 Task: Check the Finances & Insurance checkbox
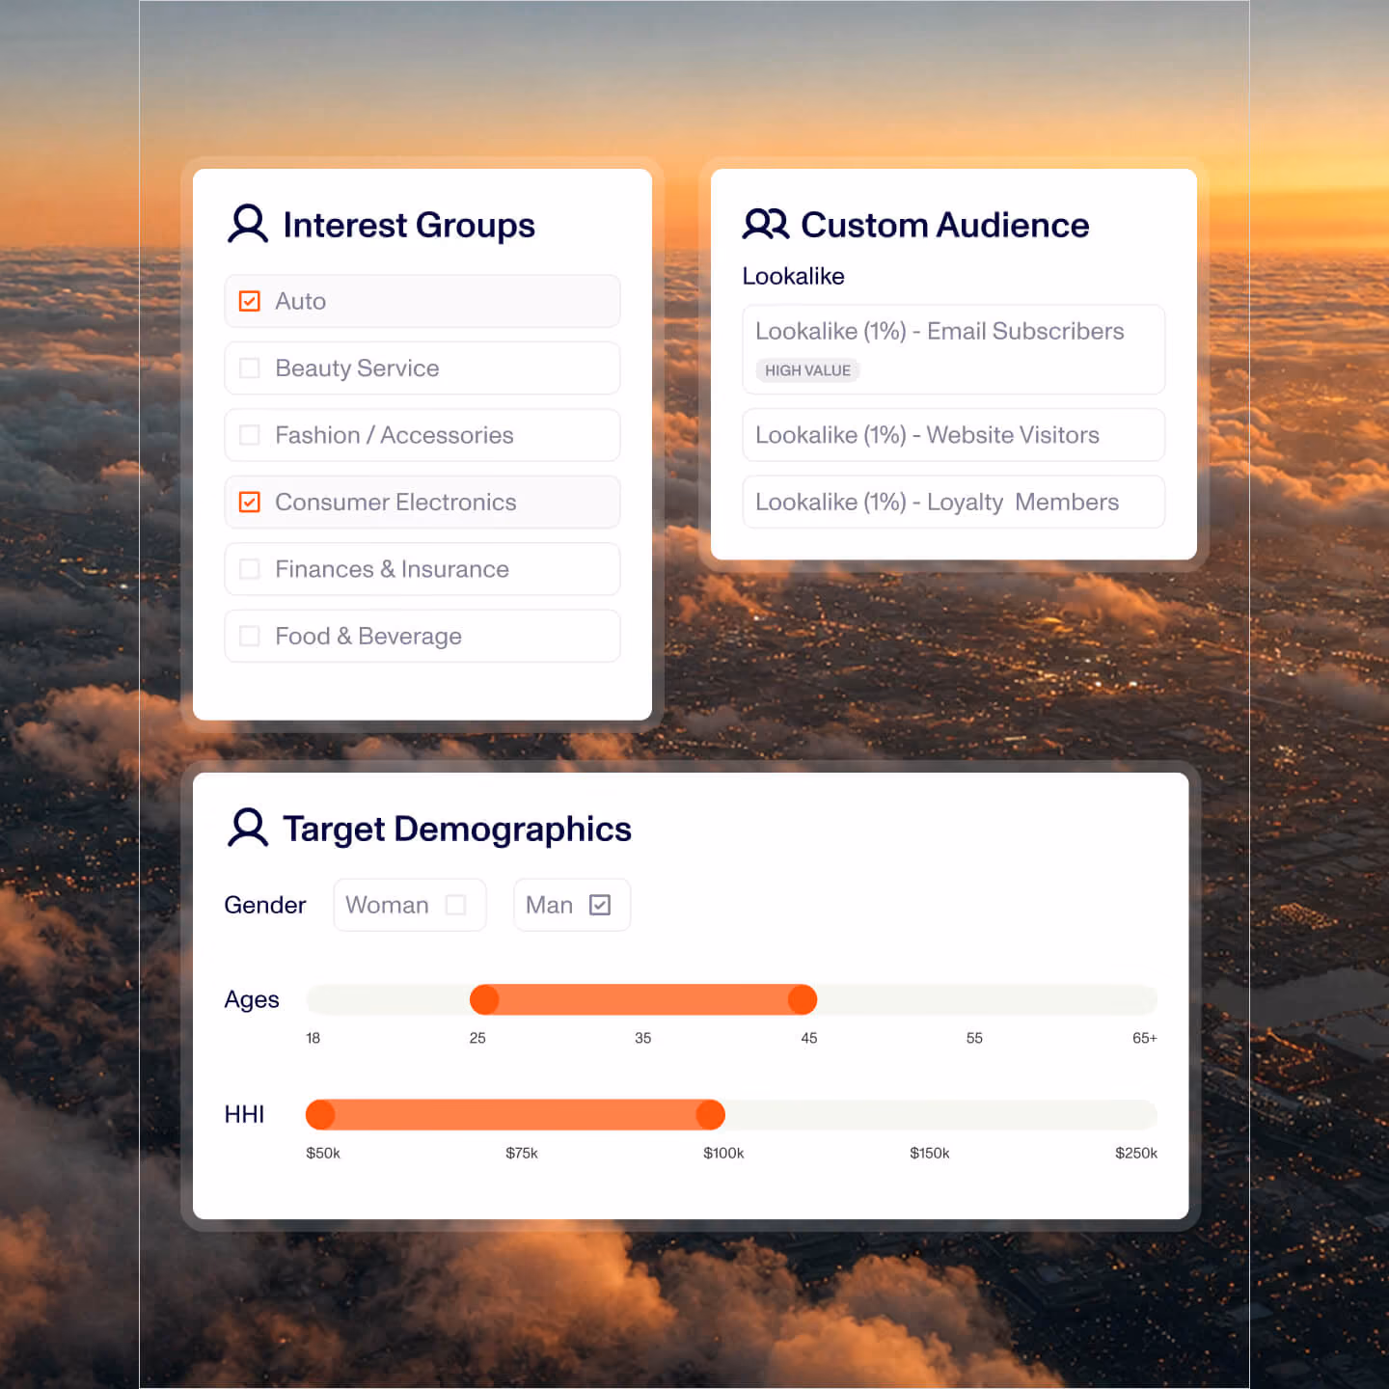(x=249, y=569)
